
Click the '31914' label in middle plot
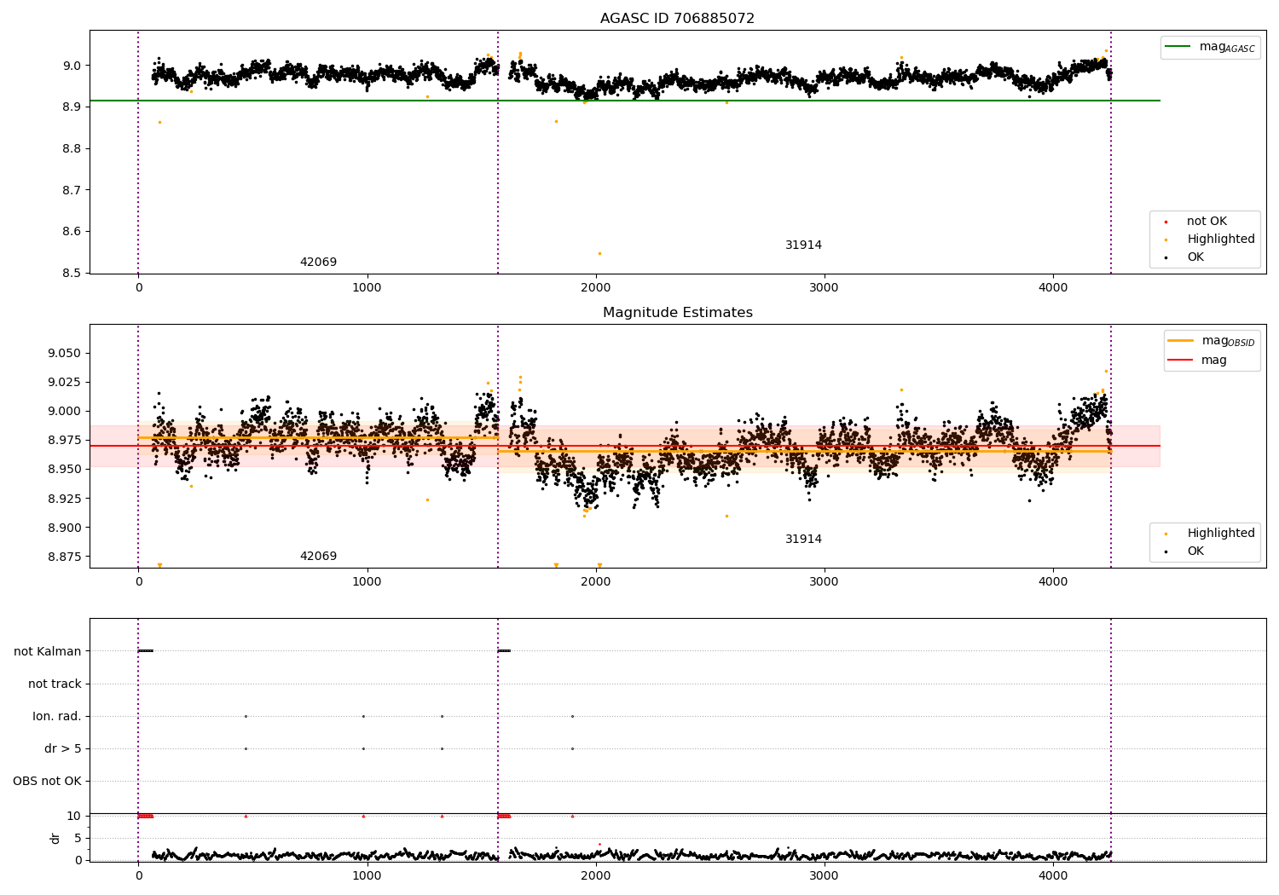click(x=803, y=540)
